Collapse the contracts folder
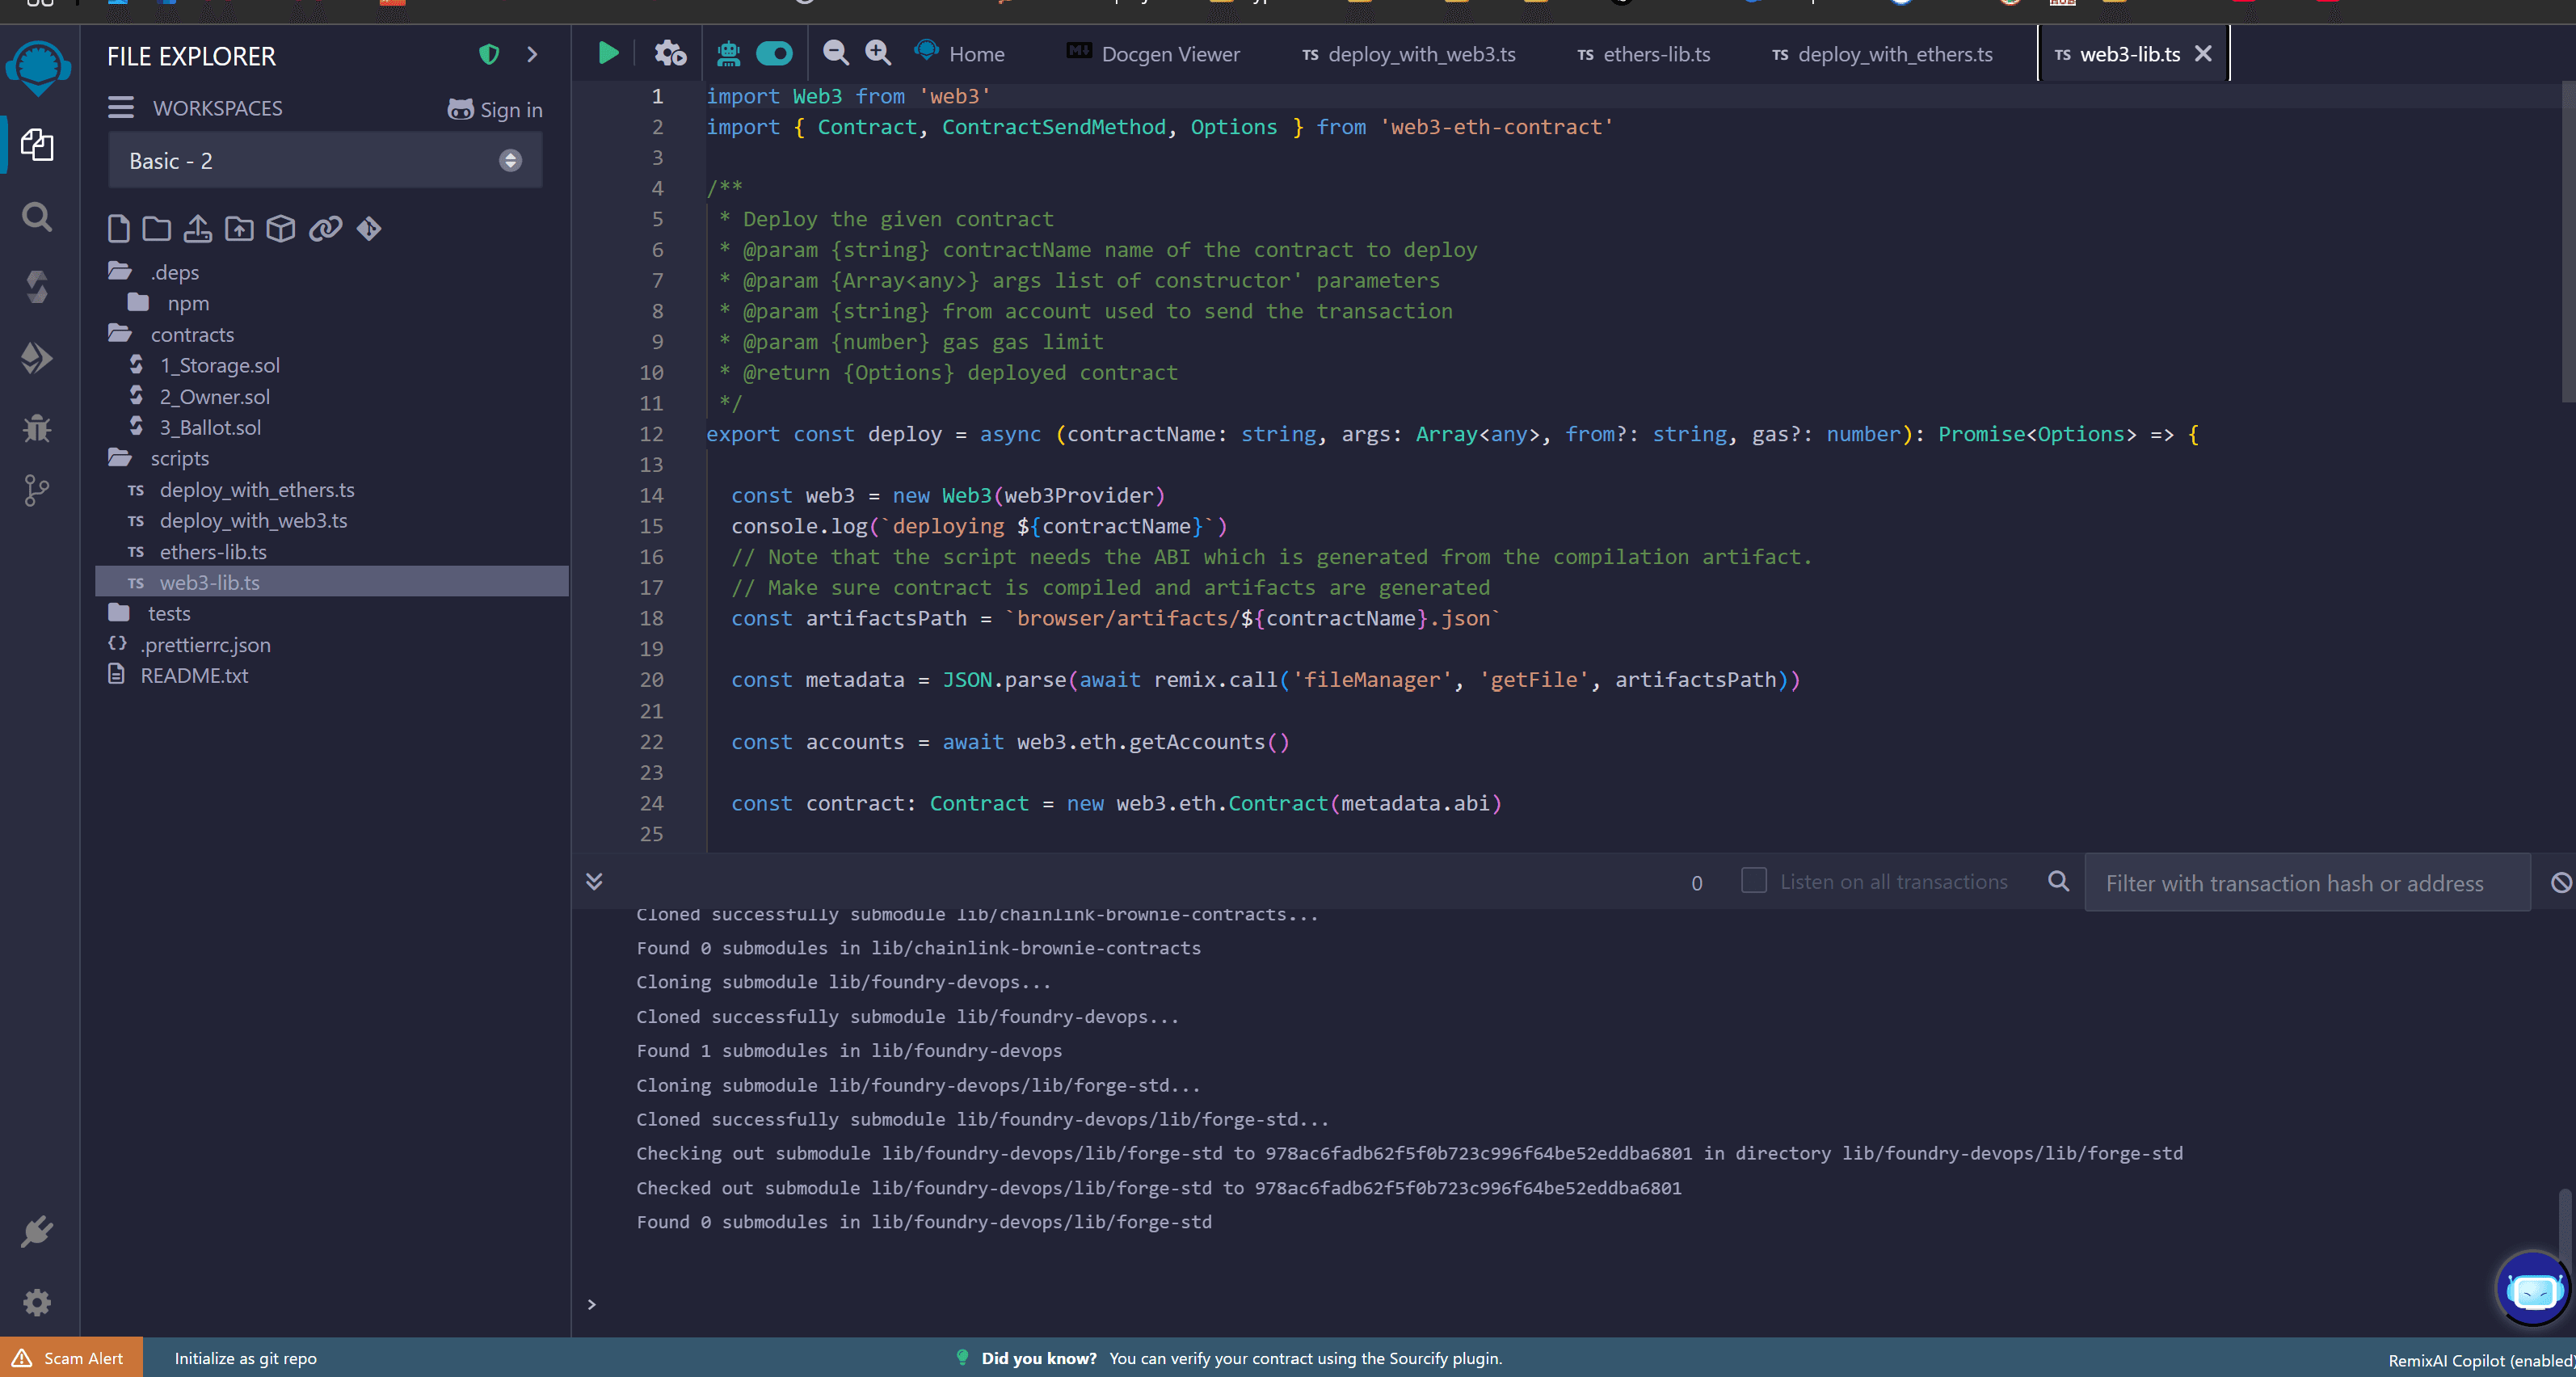2576x1377 pixels. [193, 334]
